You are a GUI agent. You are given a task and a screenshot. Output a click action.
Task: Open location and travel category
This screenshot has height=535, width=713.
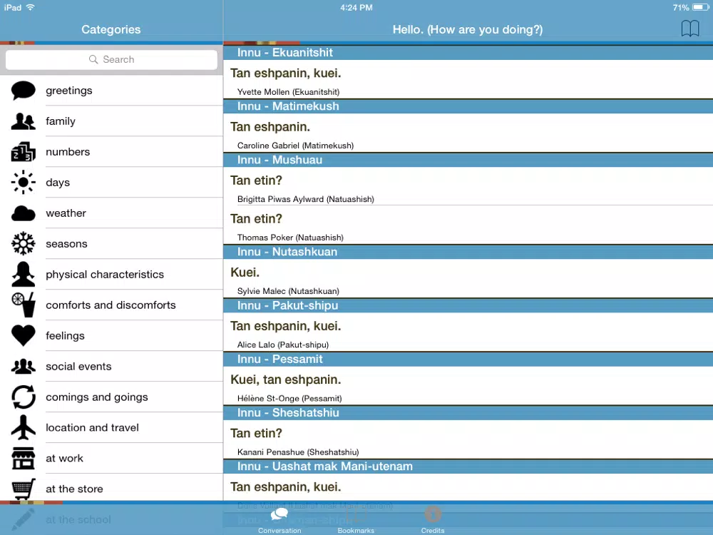click(111, 427)
